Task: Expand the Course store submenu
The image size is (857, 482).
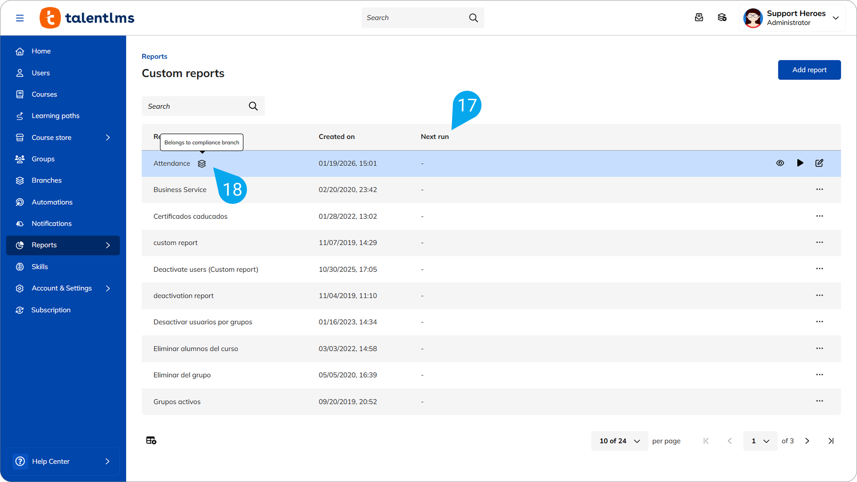Action: point(108,138)
